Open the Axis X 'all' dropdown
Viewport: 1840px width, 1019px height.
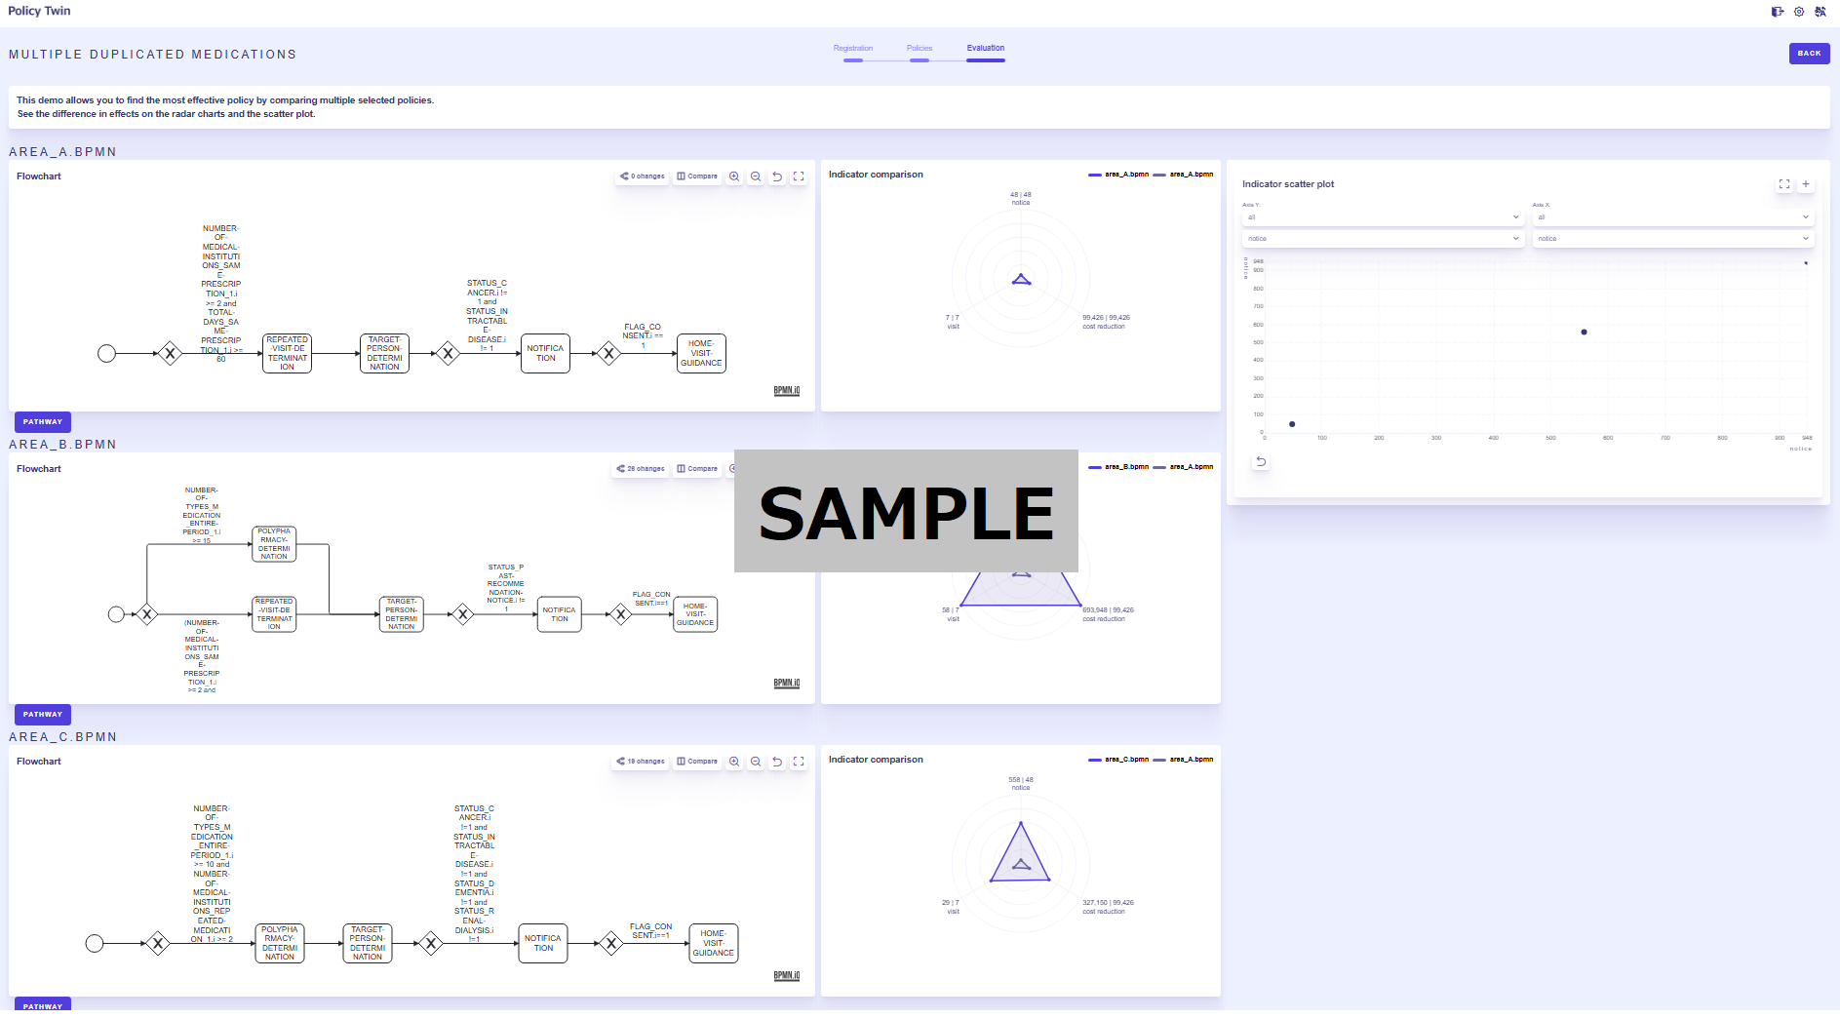click(x=1671, y=217)
